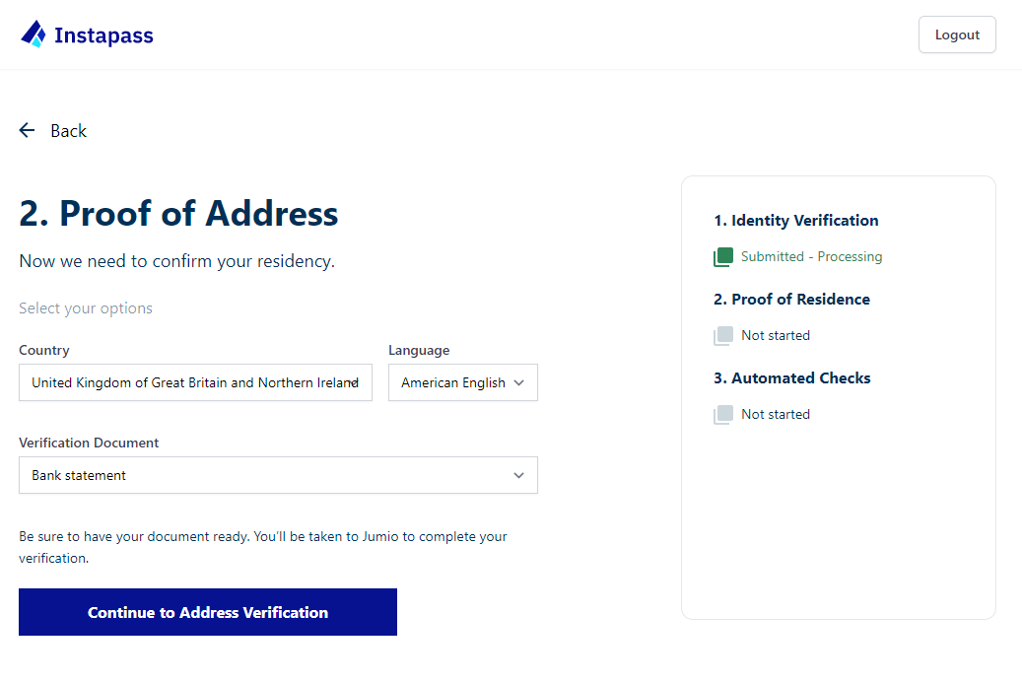Screen dimensions: 1022x682
Task: Expand the Bank statement document dropdown
Action: coord(278,475)
